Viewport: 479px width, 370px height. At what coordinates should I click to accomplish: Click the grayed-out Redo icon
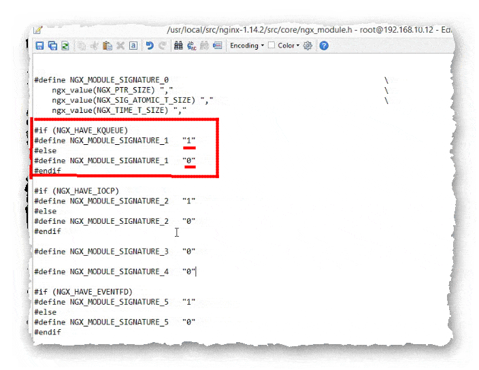(x=162, y=46)
